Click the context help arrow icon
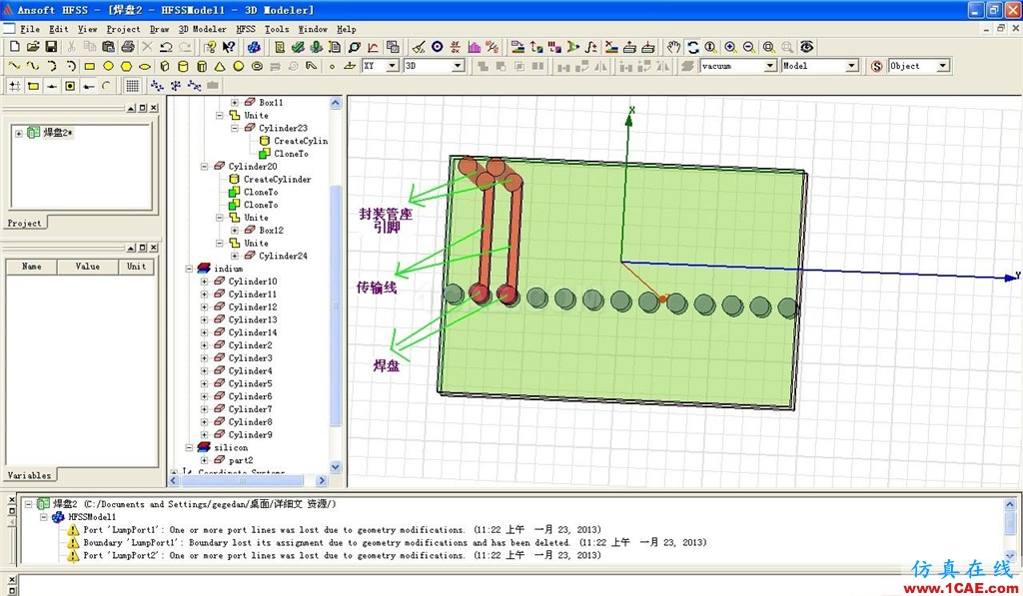 [229, 47]
